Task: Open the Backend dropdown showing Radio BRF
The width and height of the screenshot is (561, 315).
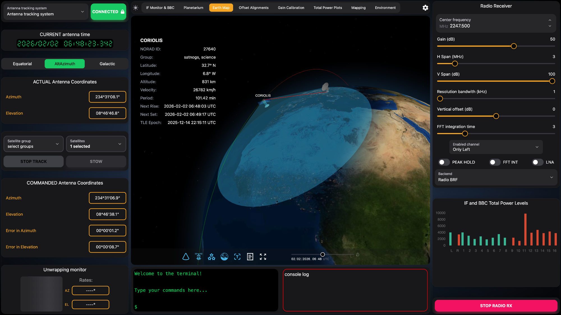Action: (496, 177)
